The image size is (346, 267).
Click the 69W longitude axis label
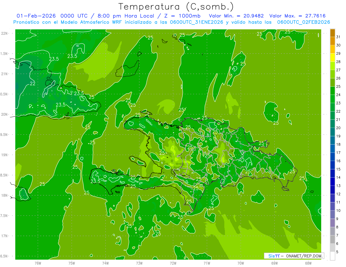point(274,263)
